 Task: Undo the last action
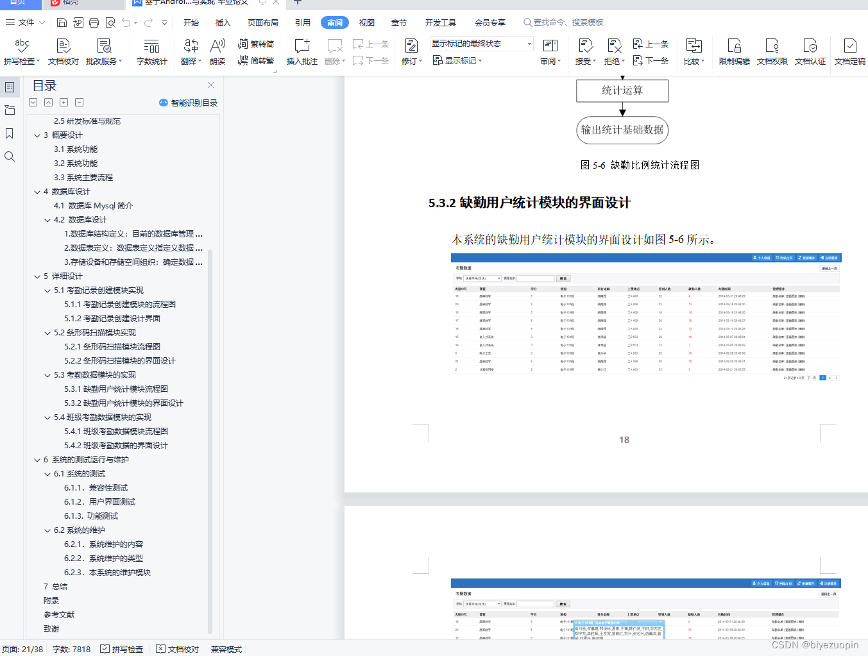126,22
